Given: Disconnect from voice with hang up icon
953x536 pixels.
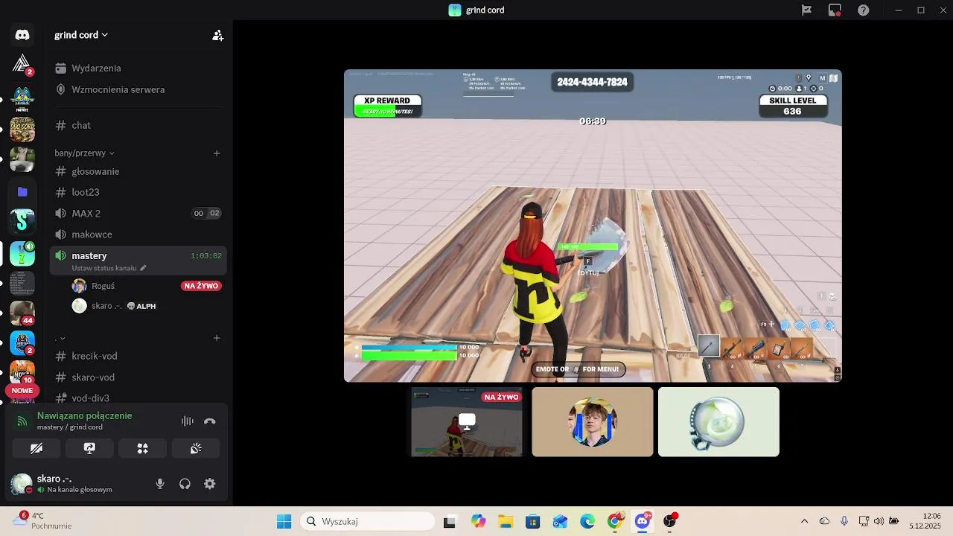Looking at the screenshot, I should pyautogui.click(x=210, y=421).
